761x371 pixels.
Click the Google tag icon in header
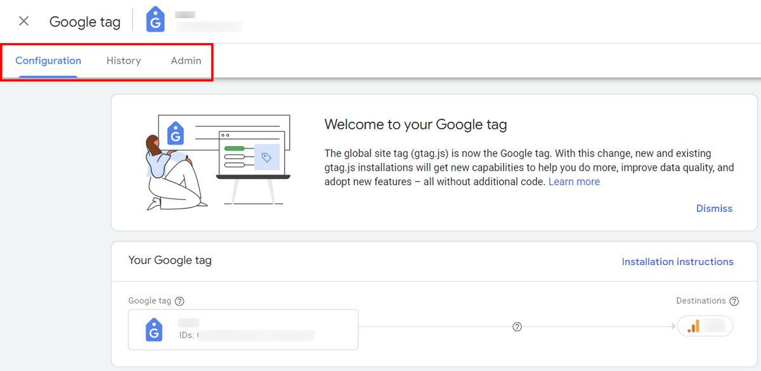(155, 20)
